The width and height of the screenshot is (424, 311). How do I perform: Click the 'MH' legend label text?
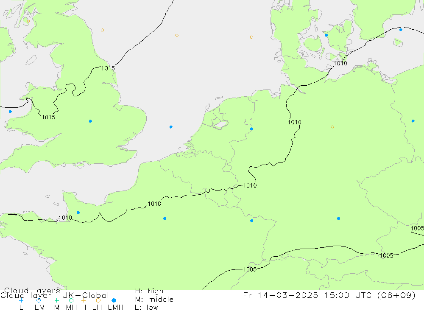tap(71, 308)
